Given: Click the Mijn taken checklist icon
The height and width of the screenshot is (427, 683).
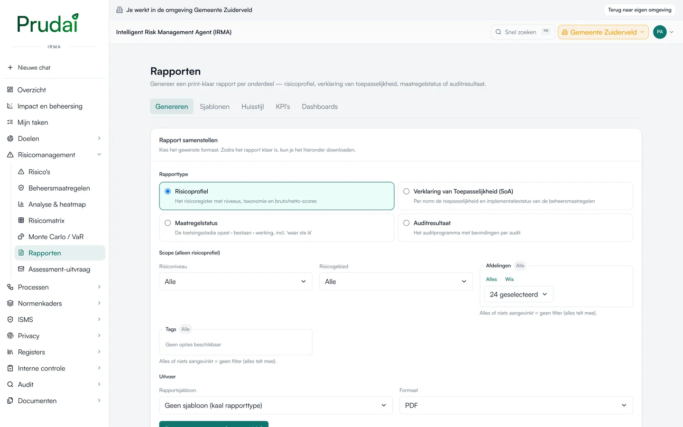Looking at the screenshot, I should [x=10, y=122].
